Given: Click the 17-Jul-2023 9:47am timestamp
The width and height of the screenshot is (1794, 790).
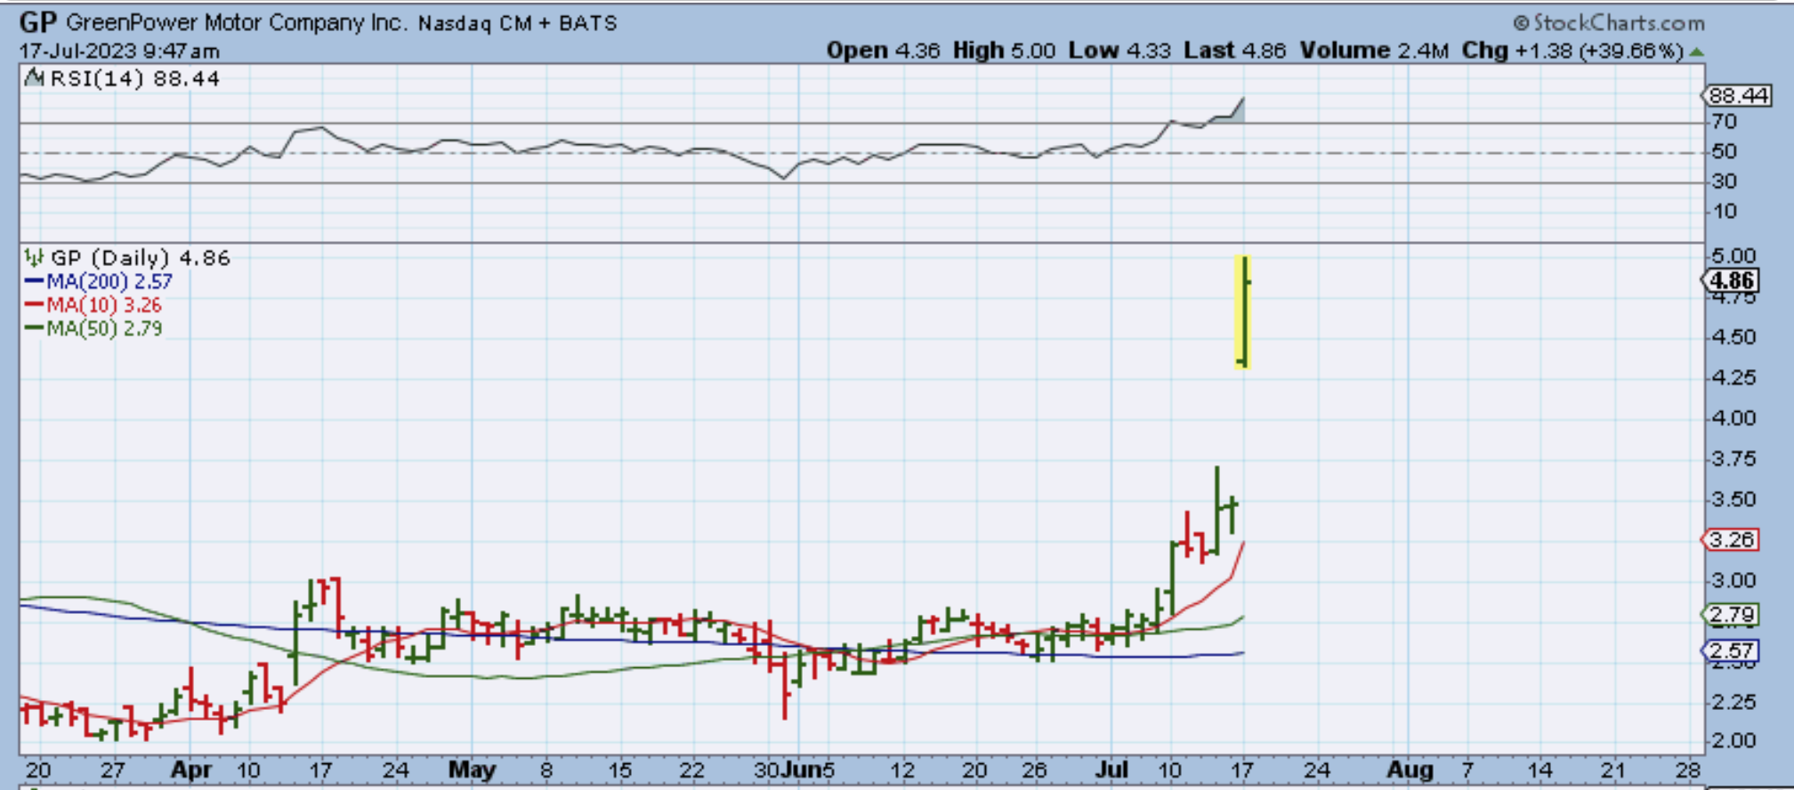Looking at the screenshot, I should point(119,51).
